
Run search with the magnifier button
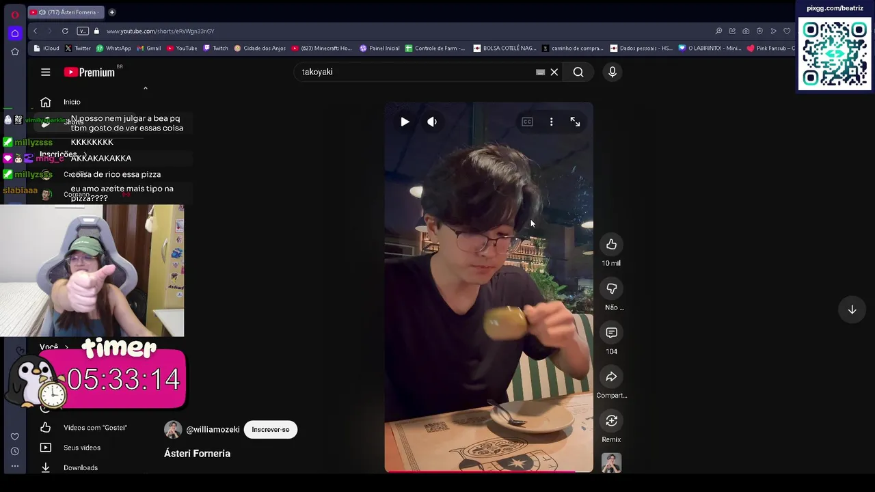coord(578,72)
